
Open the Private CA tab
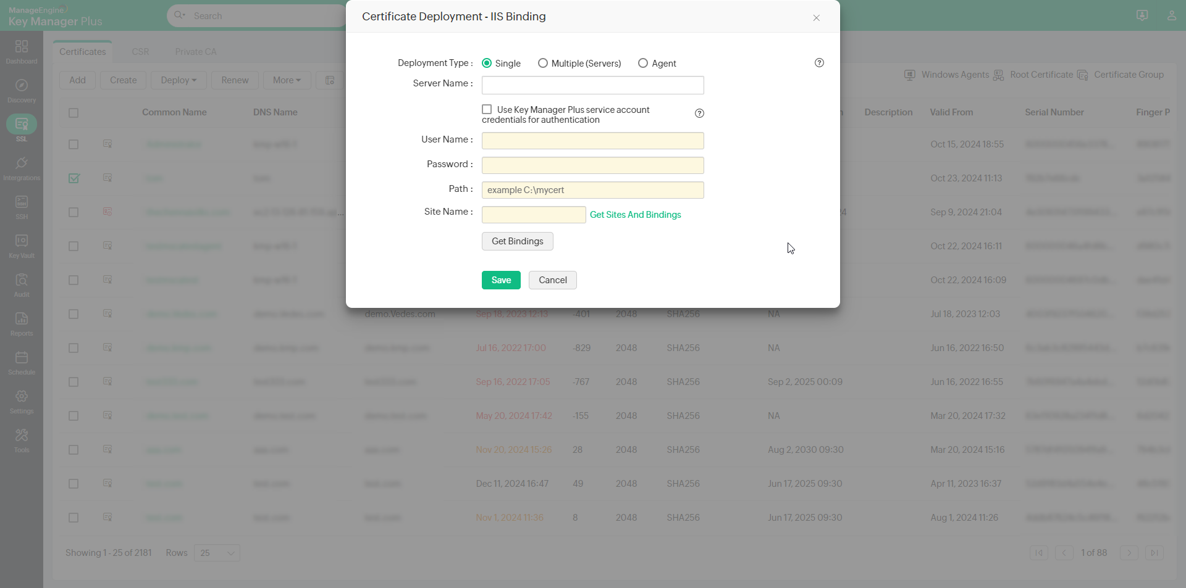coord(196,52)
